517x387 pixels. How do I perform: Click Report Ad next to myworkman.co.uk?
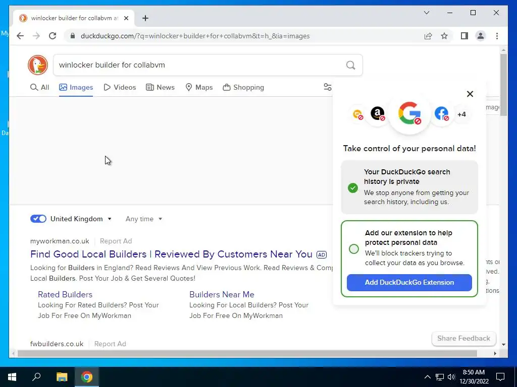(x=116, y=241)
